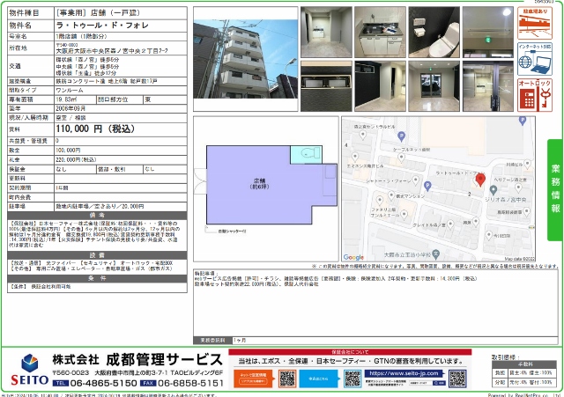Click the インターネット対応 internet feature icon

[x=535, y=59]
